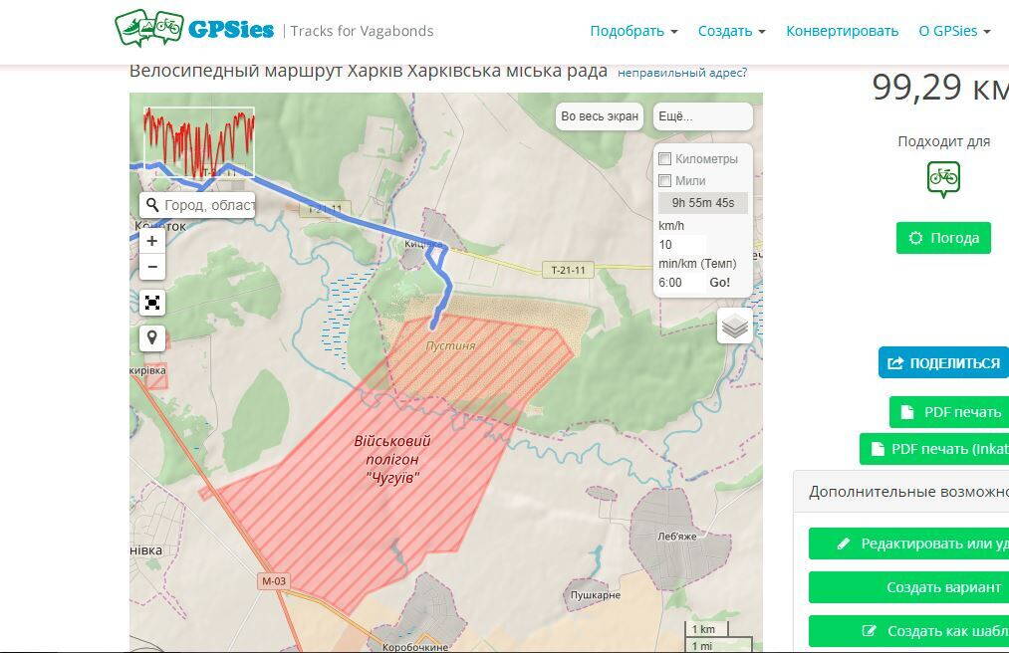1009x653 pixels.
Task: Open the О GPSies dropdown
Action: pos(953,31)
